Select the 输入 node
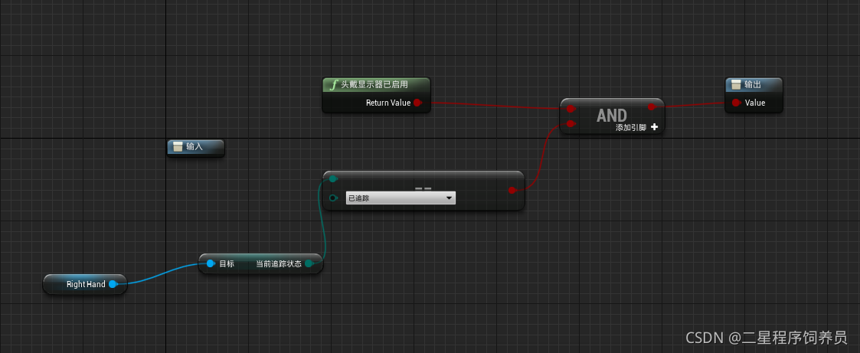 (x=196, y=148)
